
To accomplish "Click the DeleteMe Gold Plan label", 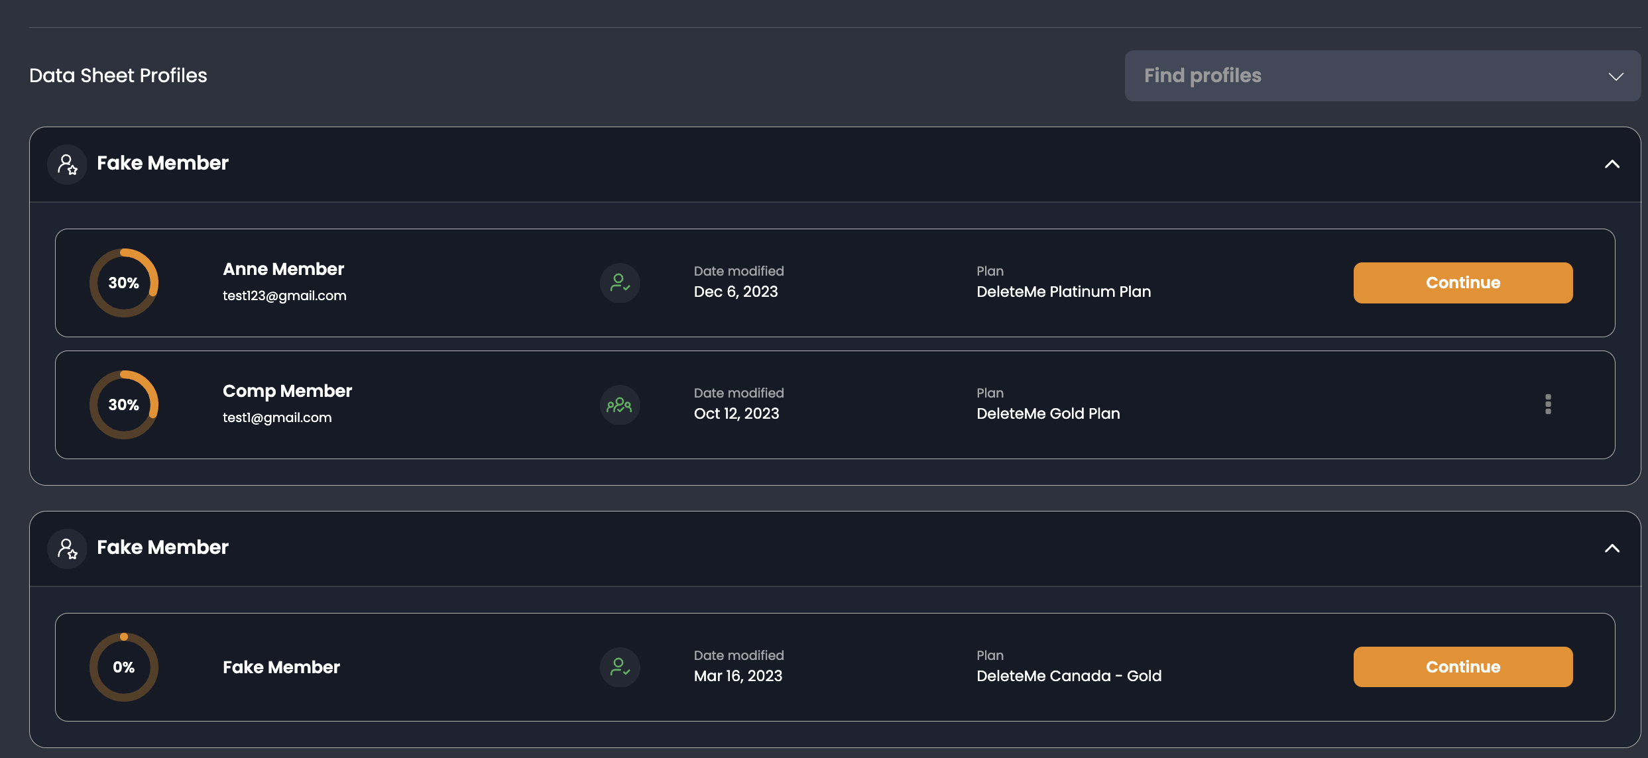I will tap(1048, 413).
